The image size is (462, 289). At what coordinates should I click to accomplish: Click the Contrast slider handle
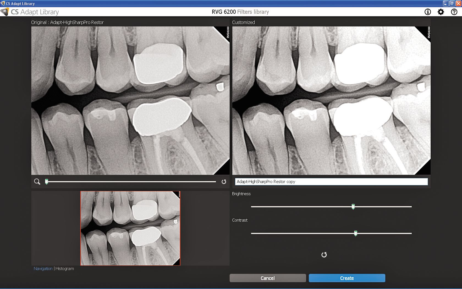coord(356,233)
